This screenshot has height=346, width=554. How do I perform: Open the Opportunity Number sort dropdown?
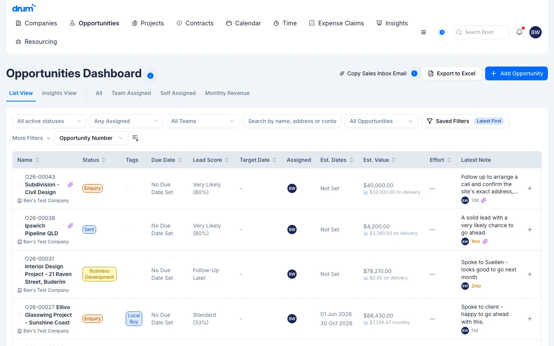click(92, 138)
